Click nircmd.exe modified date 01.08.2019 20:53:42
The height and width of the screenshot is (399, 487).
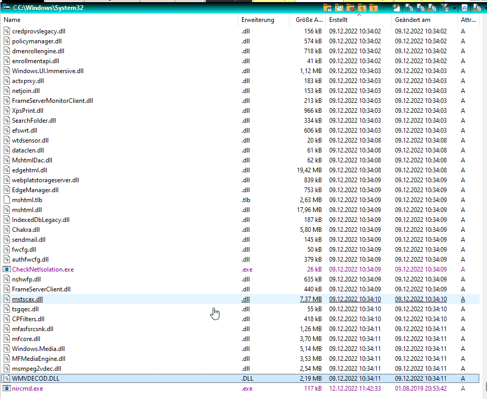[421, 389]
